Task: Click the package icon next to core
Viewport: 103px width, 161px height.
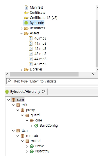Action: (32, 120)
